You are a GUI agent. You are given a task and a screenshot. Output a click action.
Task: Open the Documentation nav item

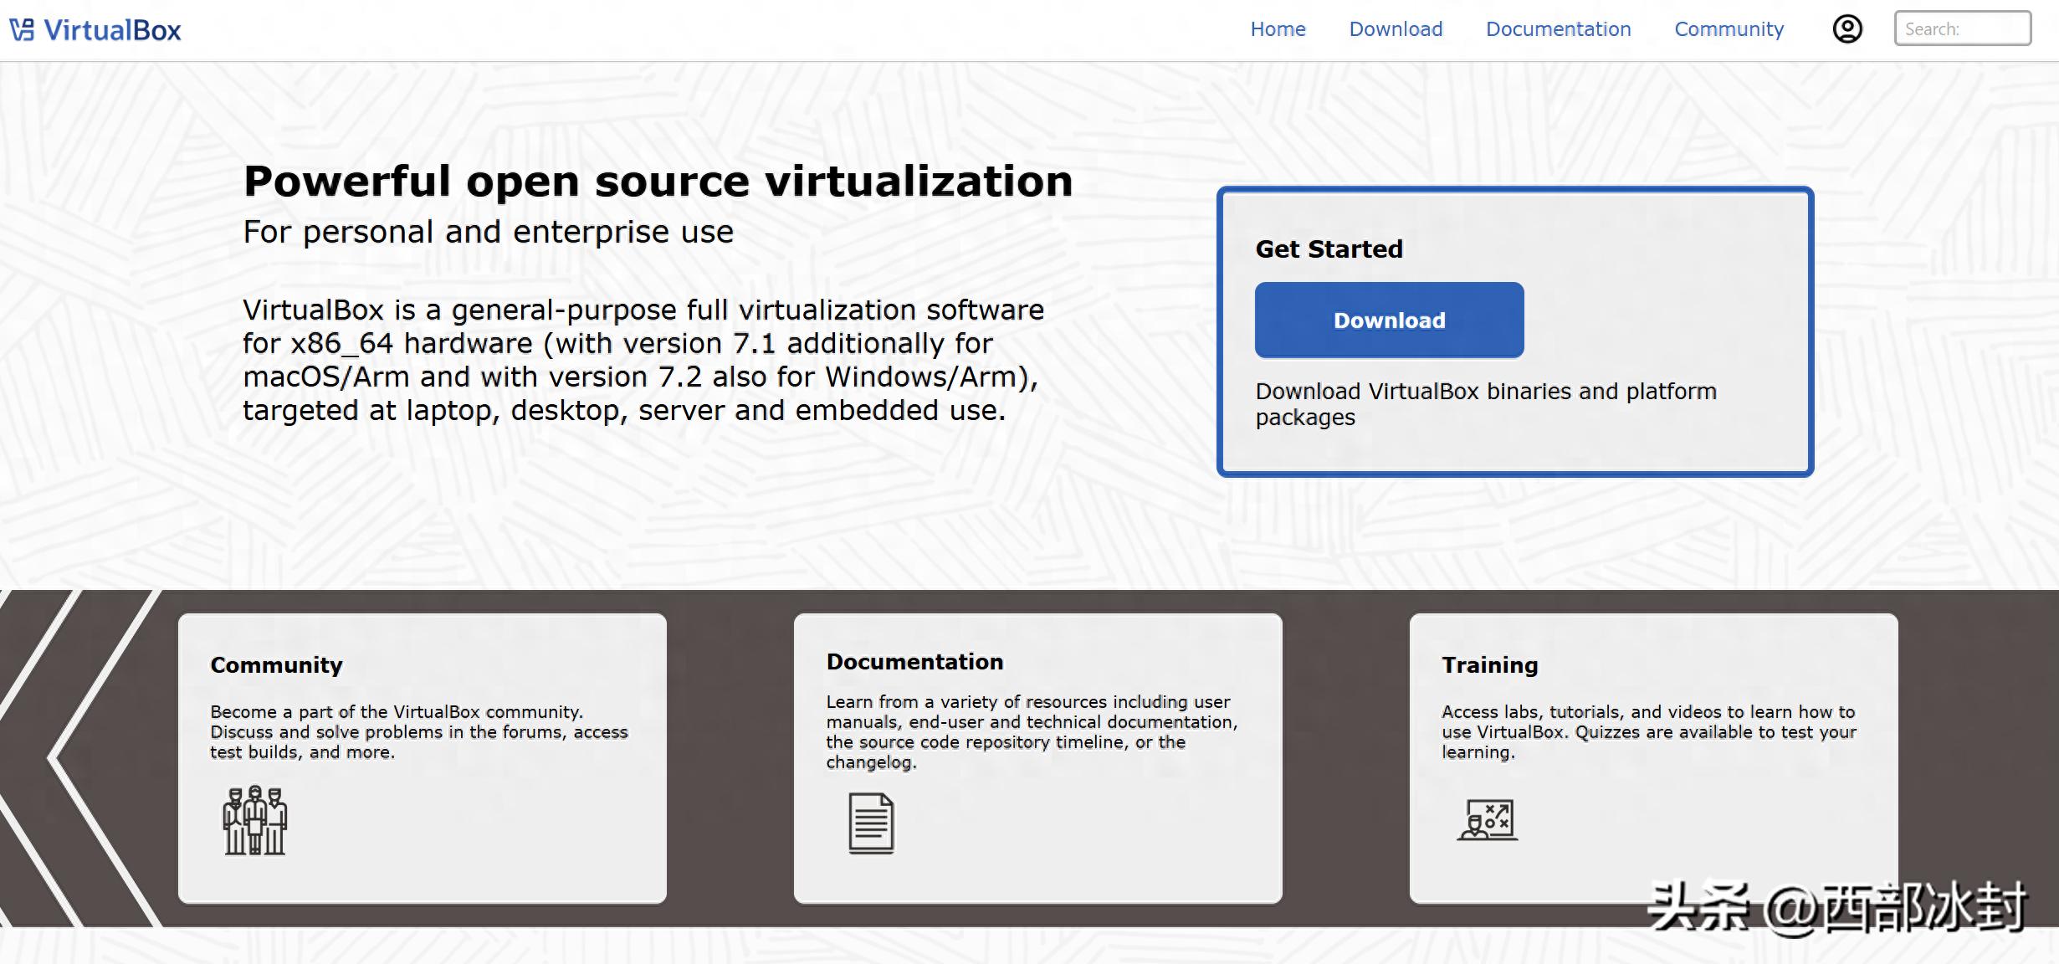coord(1558,29)
